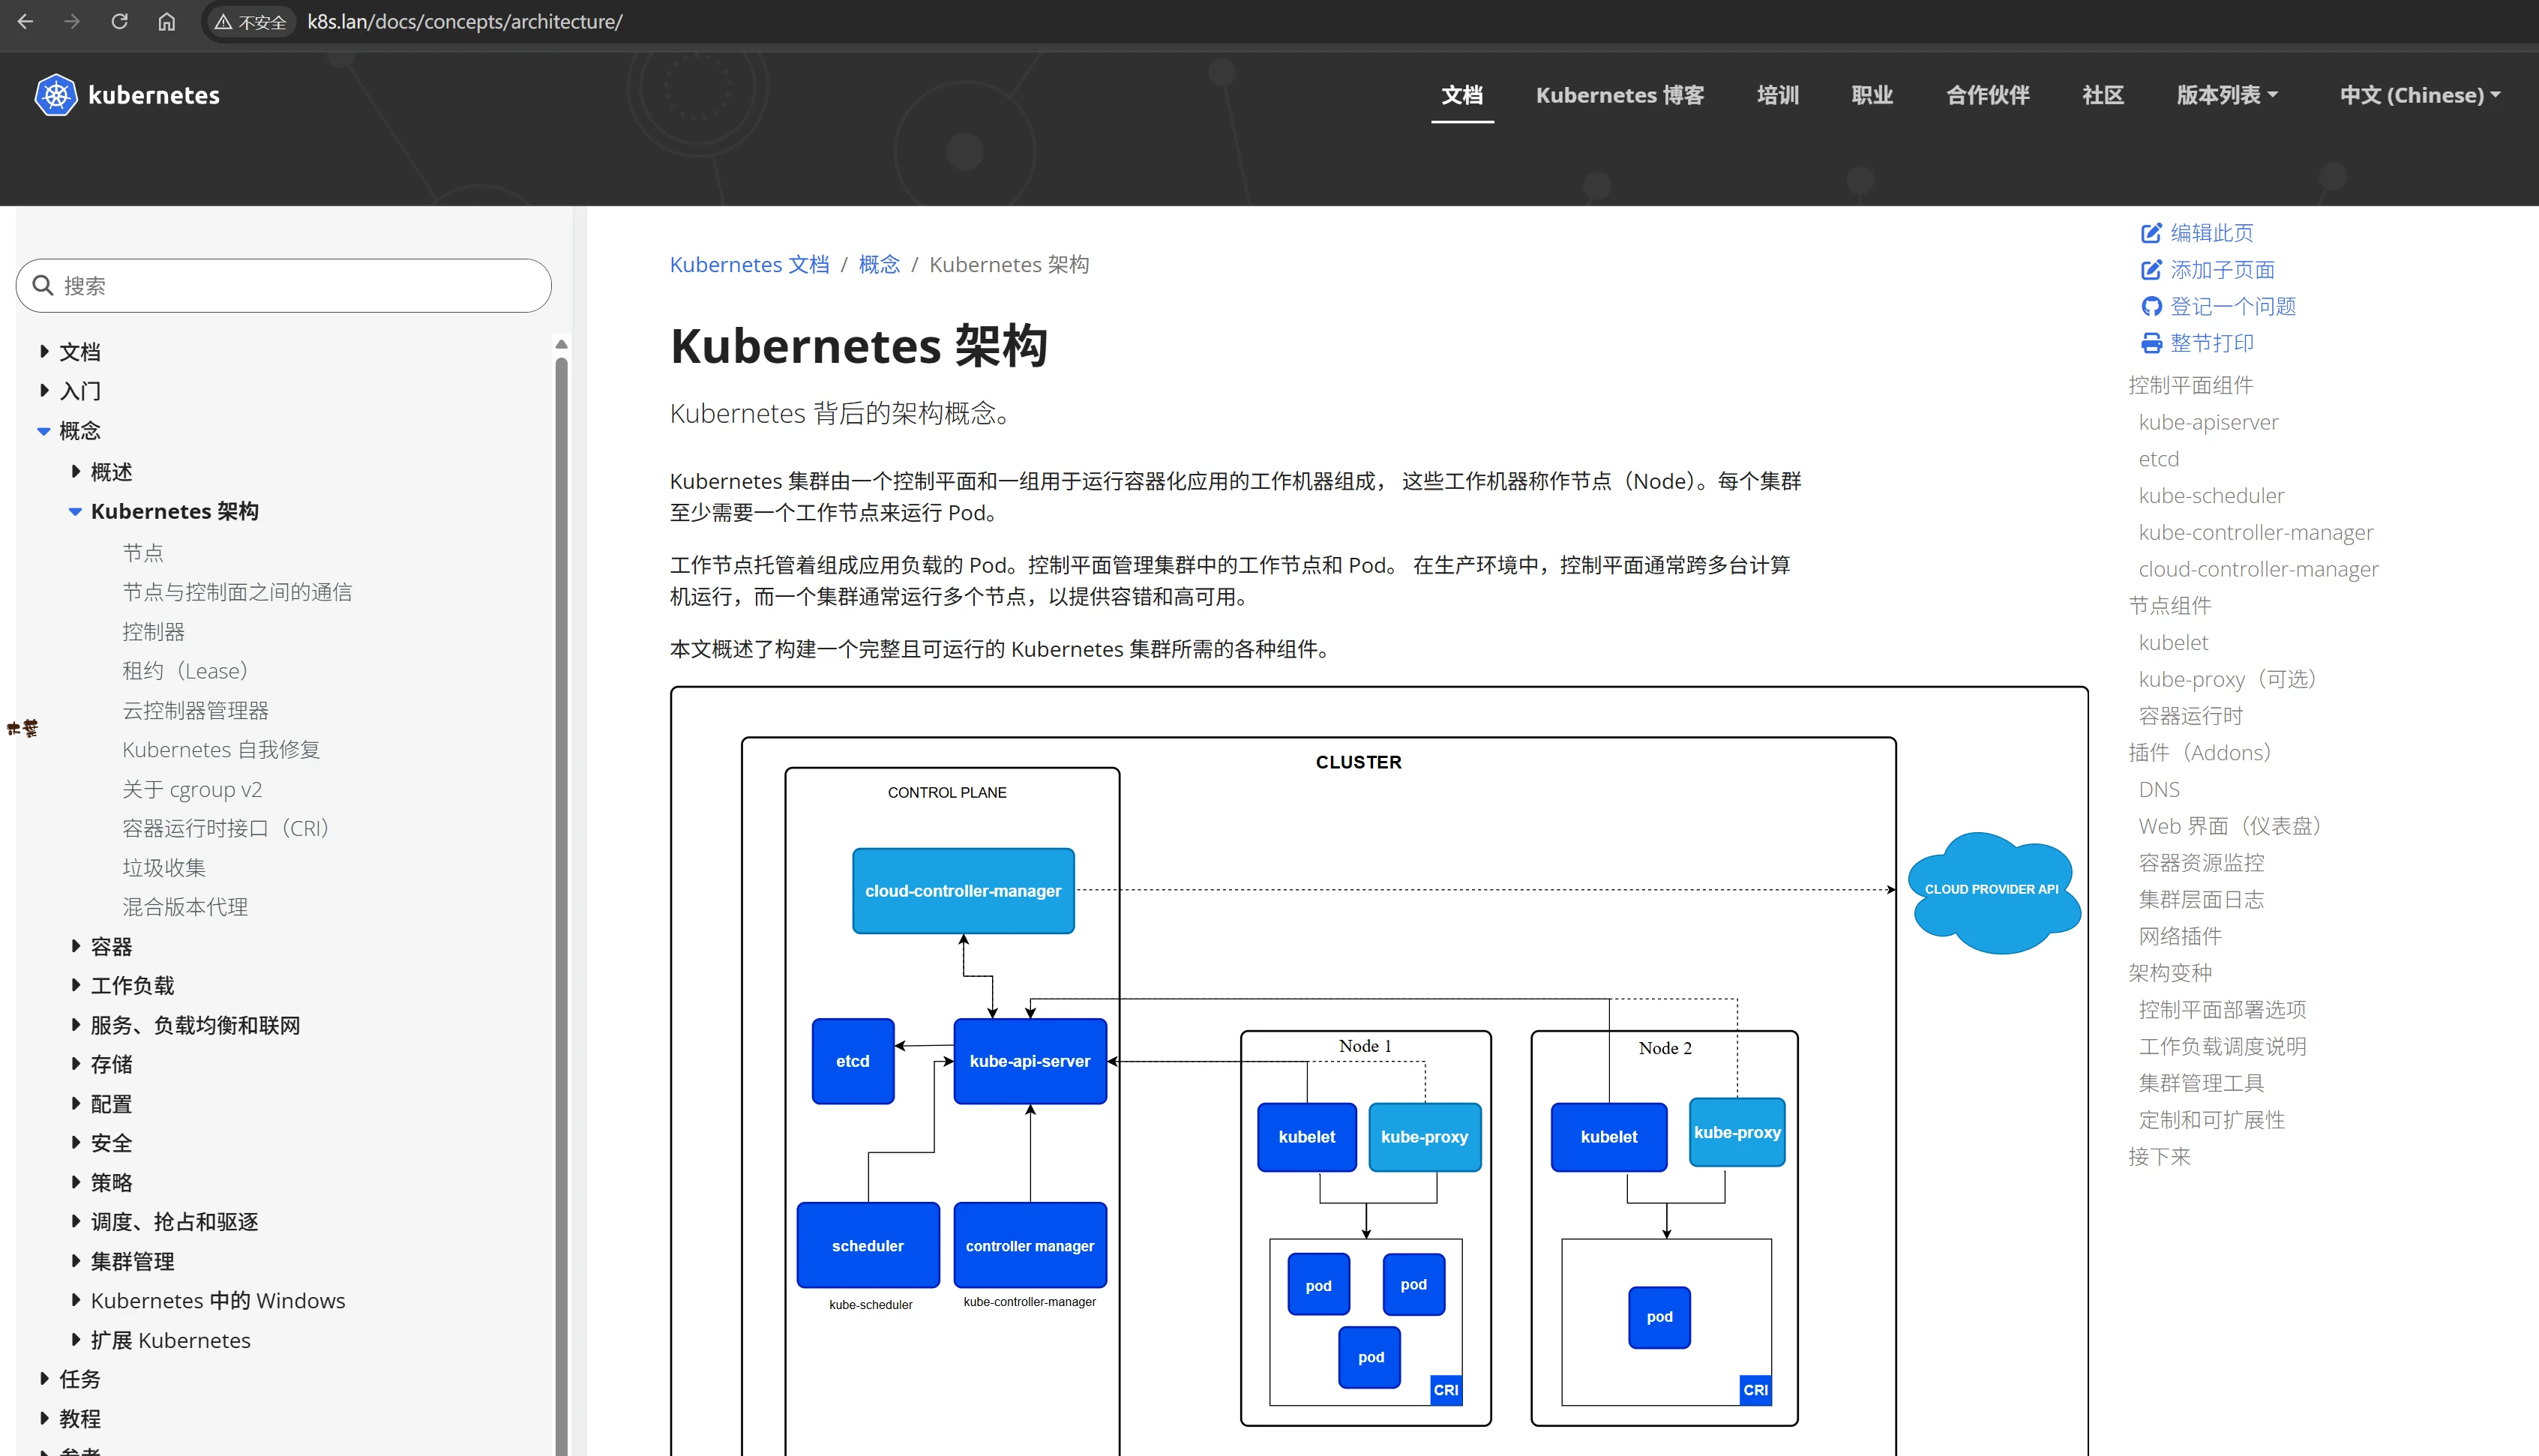This screenshot has height=1456, width=2539.
Task: Click the 添加子页面 edit icon
Action: coord(2151,270)
